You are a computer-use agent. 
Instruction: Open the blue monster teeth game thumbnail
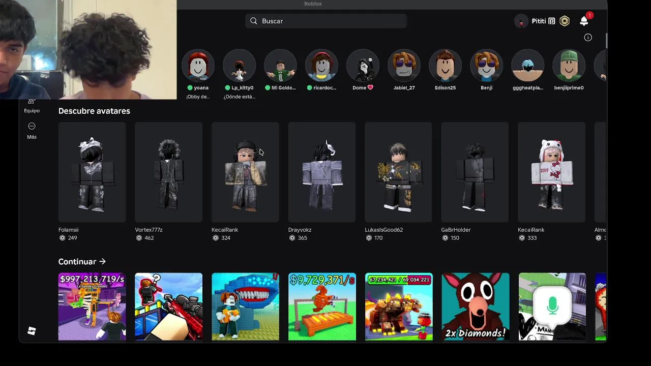[245, 307]
